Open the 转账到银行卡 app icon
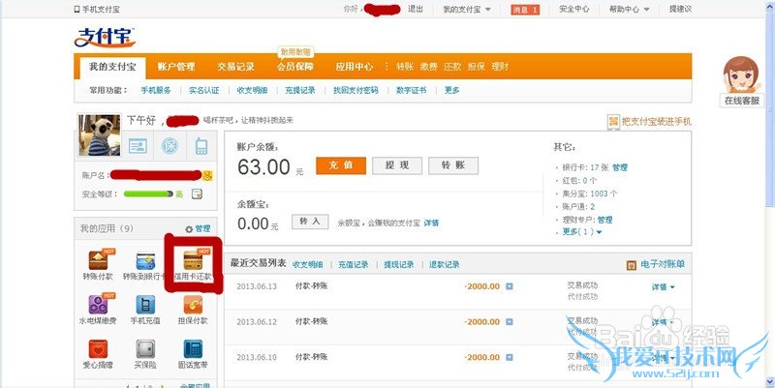Viewport: 775px width, 388px height. point(145,261)
